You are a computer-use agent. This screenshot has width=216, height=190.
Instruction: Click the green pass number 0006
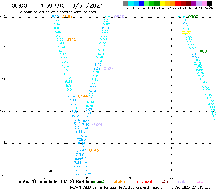point(193,17)
